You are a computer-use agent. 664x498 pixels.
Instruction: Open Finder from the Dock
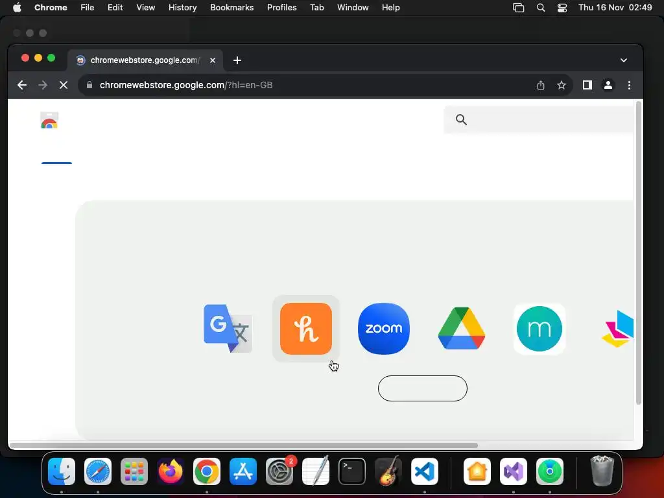tap(62, 471)
